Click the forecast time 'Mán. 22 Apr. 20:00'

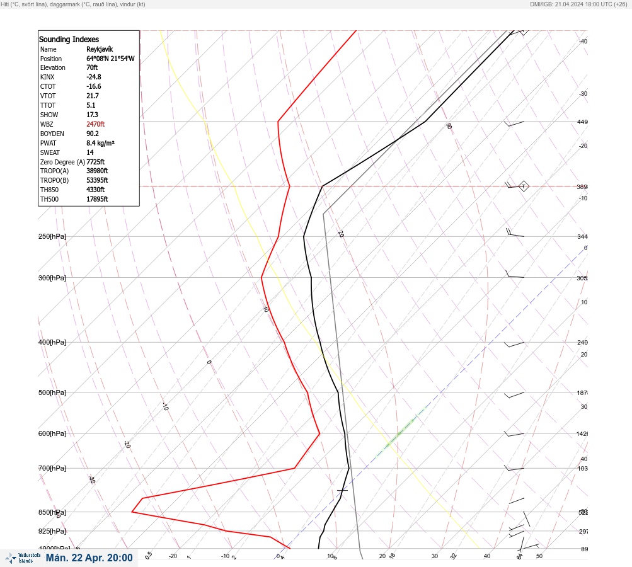(89, 558)
